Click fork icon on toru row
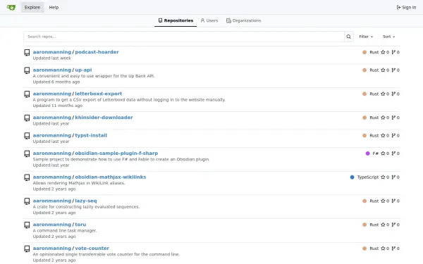423x264 pixels. (x=393, y=225)
